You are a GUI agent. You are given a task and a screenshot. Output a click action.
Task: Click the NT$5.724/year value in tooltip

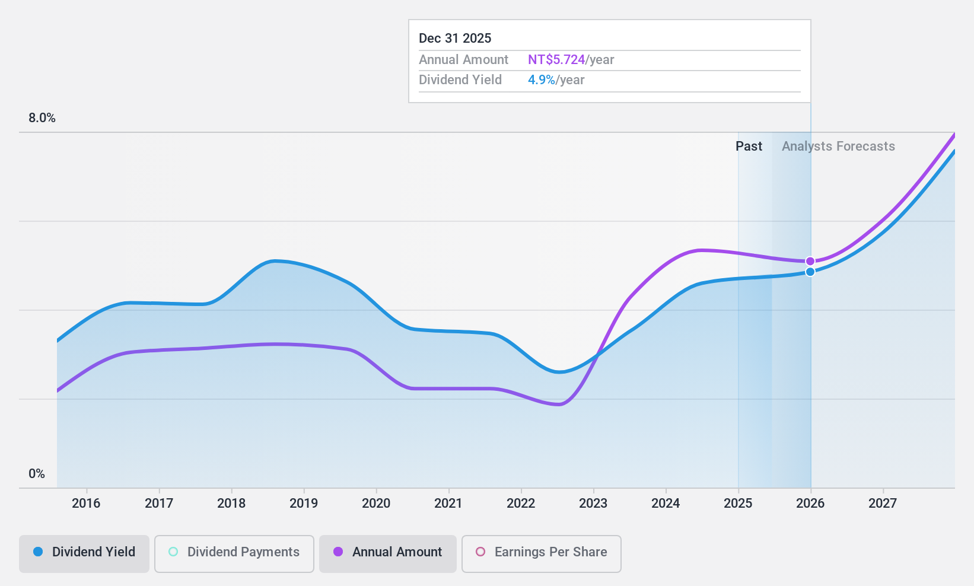click(571, 60)
